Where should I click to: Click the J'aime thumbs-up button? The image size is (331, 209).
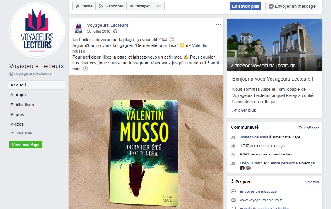(x=84, y=6)
